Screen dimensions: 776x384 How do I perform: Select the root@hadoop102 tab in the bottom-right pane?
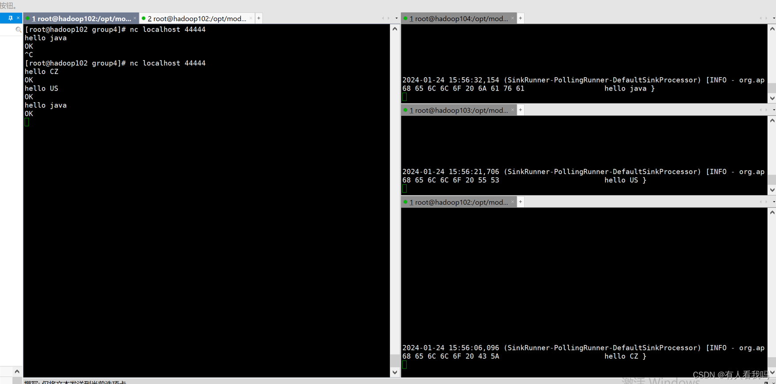pos(459,202)
